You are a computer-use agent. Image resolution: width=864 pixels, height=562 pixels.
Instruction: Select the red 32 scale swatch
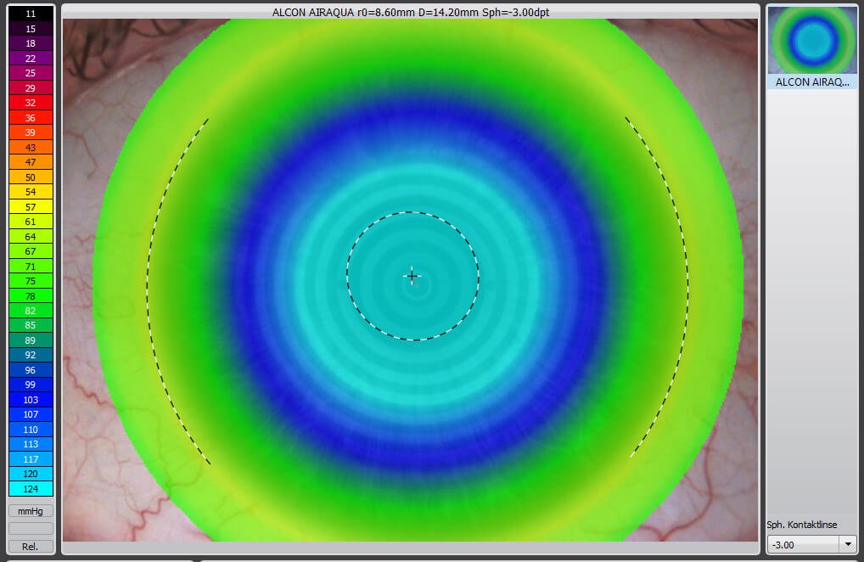pyautogui.click(x=31, y=103)
